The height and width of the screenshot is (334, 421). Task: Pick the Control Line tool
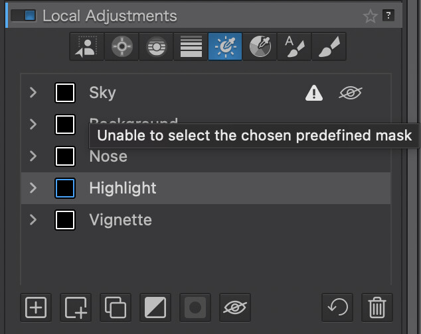click(155, 47)
